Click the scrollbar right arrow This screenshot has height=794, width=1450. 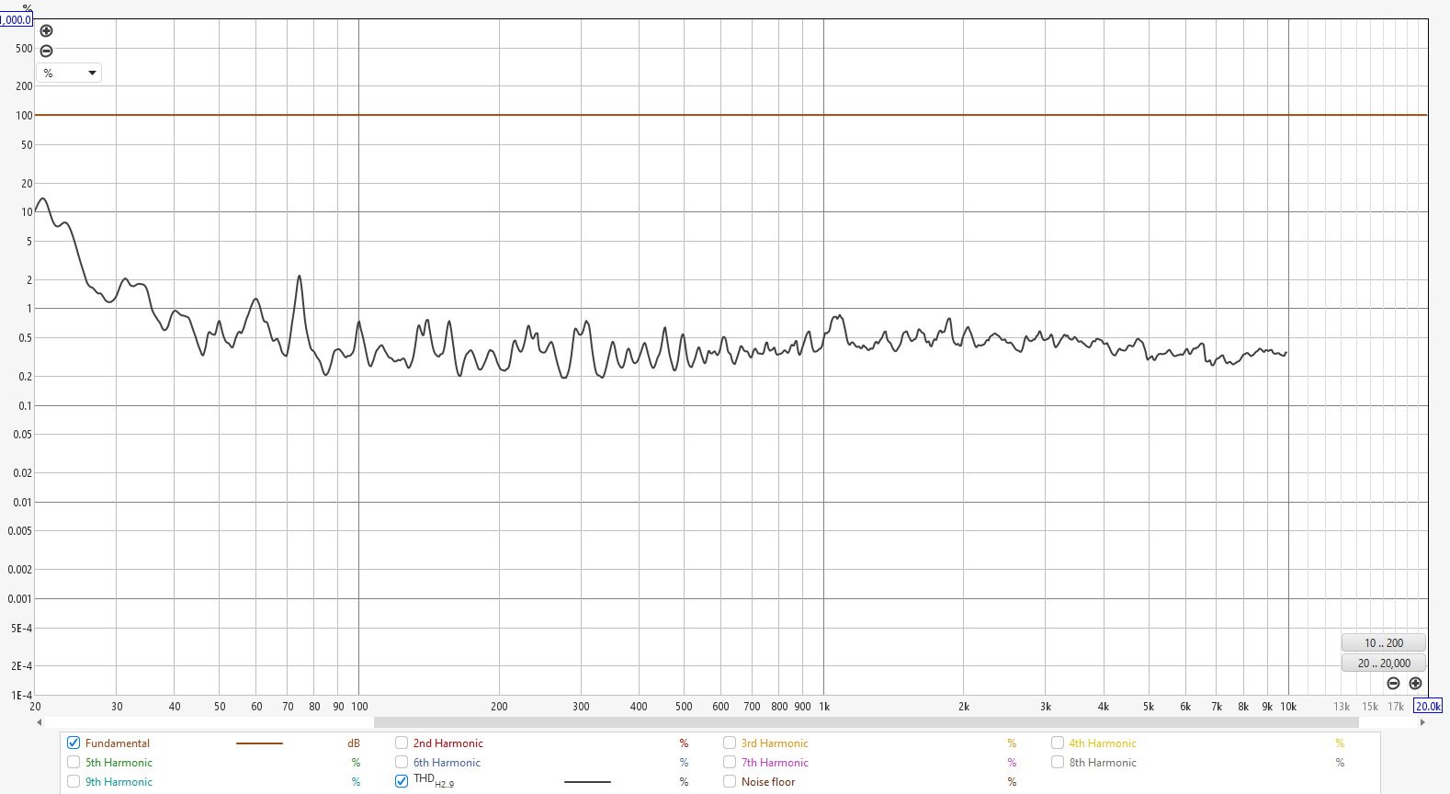click(x=1422, y=722)
